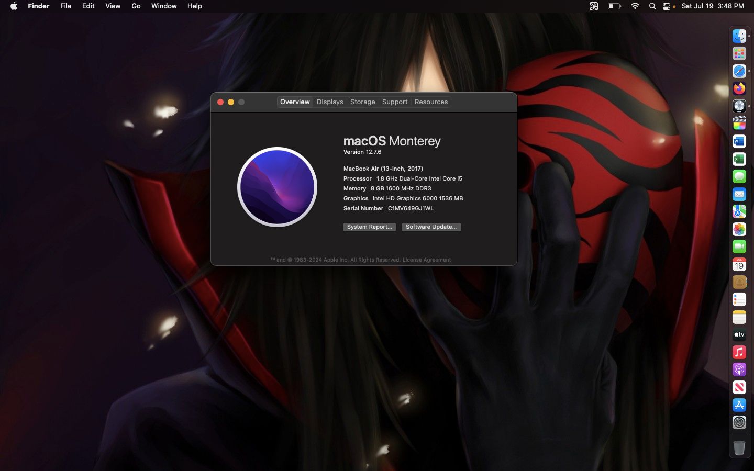This screenshot has height=471, width=754.
Task: Open Notes from the Dock
Action: click(739, 317)
